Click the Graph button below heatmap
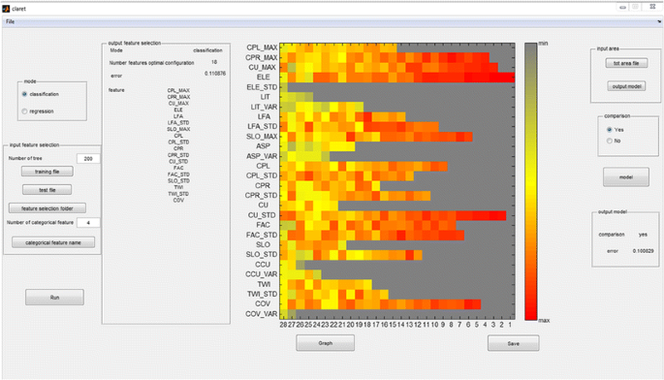This screenshot has height=380, width=664. pos(326,343)
